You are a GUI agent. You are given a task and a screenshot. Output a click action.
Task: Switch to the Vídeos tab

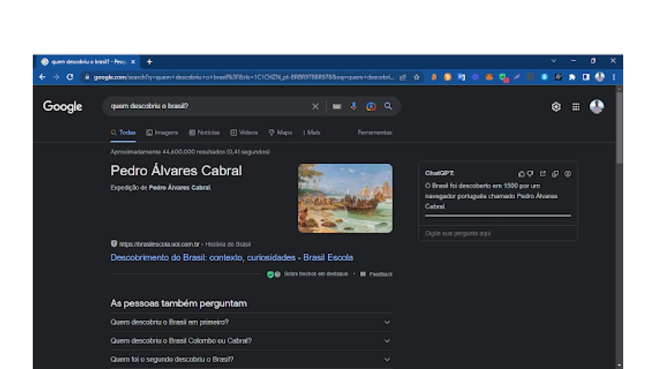coord(244,132)
